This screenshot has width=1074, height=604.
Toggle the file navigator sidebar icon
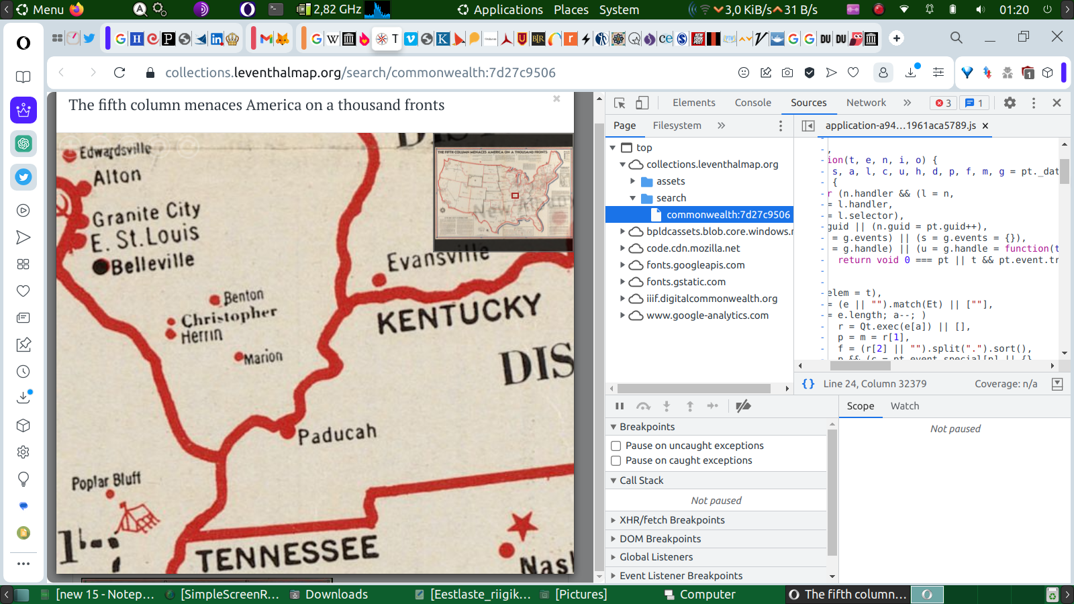click(808, 125)
